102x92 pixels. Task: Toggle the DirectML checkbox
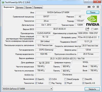point(83,79)
